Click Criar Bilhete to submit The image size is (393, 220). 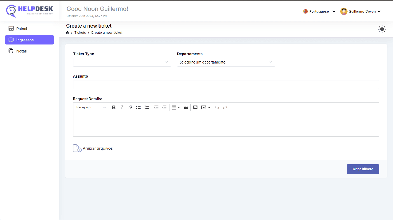pos(363,169)
